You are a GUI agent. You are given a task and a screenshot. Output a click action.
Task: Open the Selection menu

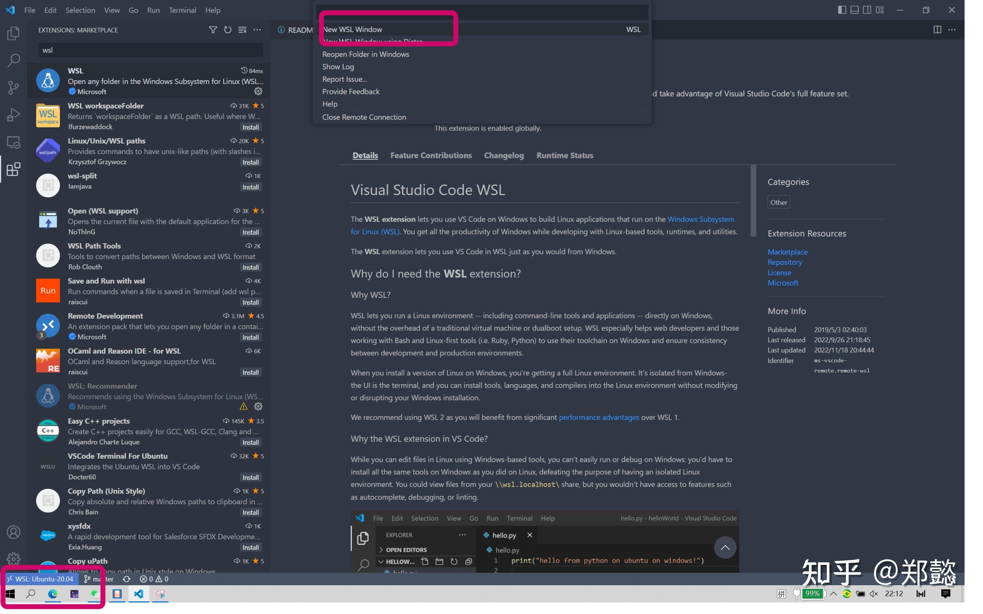80,10
